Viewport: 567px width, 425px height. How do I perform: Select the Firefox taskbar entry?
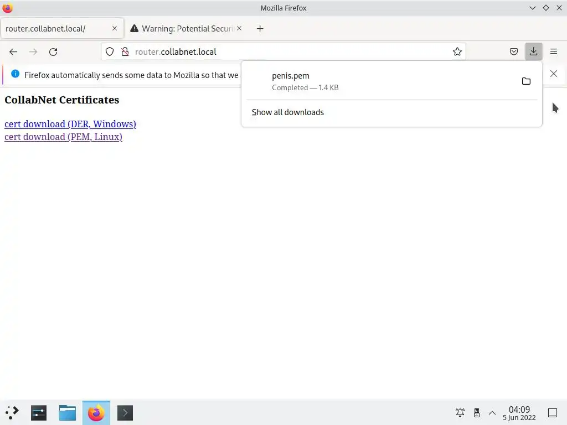[x=96, y=413]
